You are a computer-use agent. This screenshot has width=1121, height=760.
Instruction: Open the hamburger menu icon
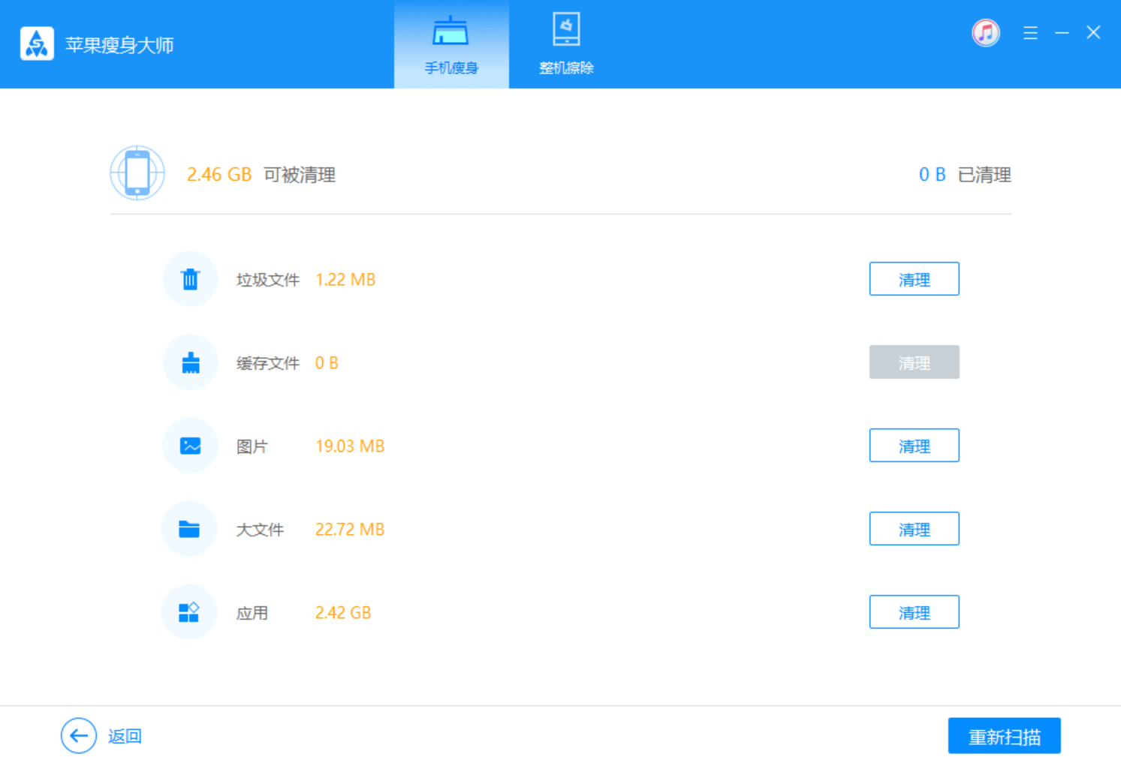pyautogui.click(x=1030, y=33)
